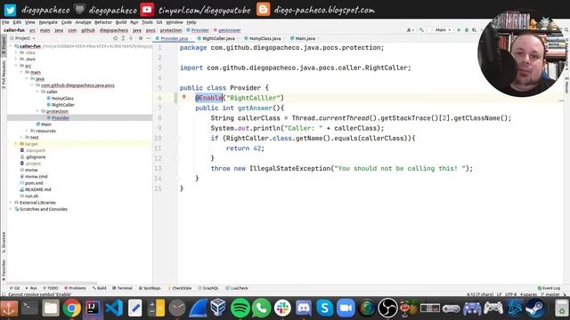
Task: Click the Debug bug icon in toolbar
Action: 467,30
